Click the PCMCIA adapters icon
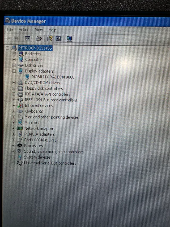This screenshot has height=227, width=170. [x=20, y=134]
